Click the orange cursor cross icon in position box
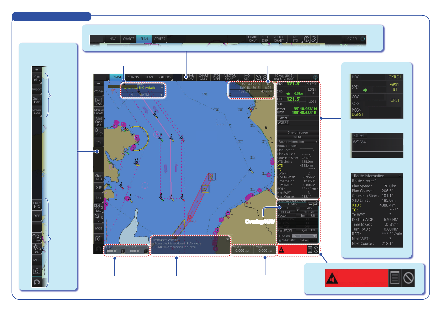This screenshot has width=442, height=312. coord(234,86)
